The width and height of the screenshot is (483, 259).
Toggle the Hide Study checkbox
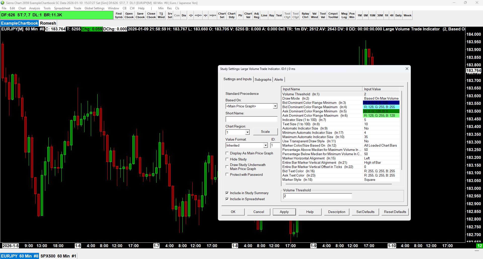(x=227, y=159)
